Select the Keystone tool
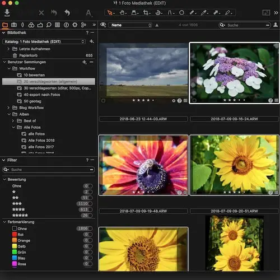This screenshot has height=280, width=280. [x=171, y=13]
